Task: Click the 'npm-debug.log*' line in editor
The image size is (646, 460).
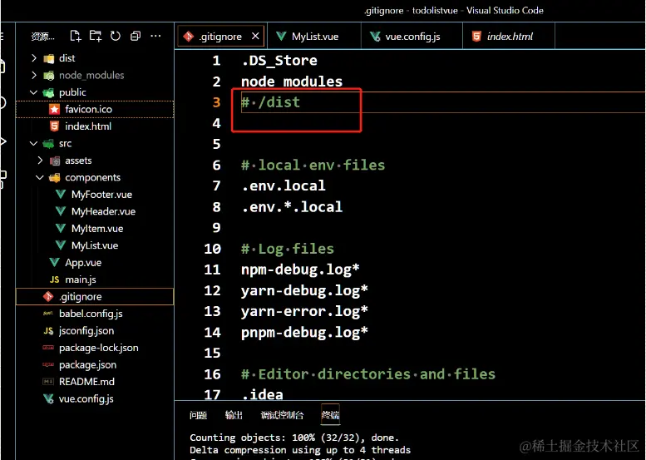Action: [300, 270]
